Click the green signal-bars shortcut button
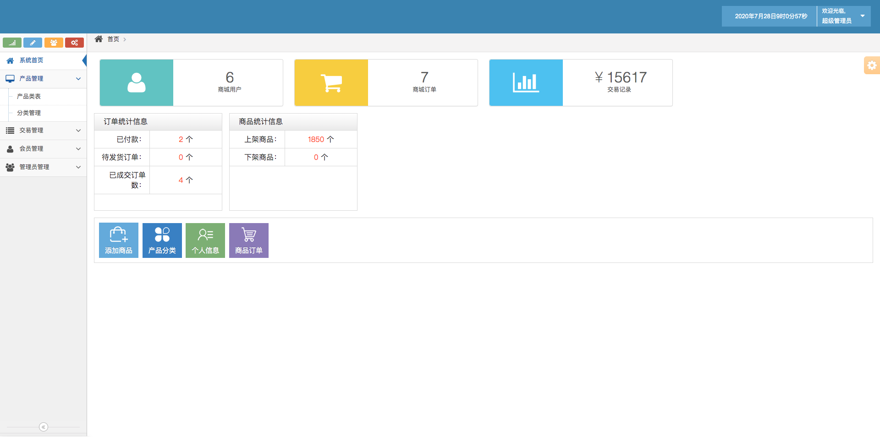Image resolution: width=880 pixels, height=437 pixels. coord(12,43)
